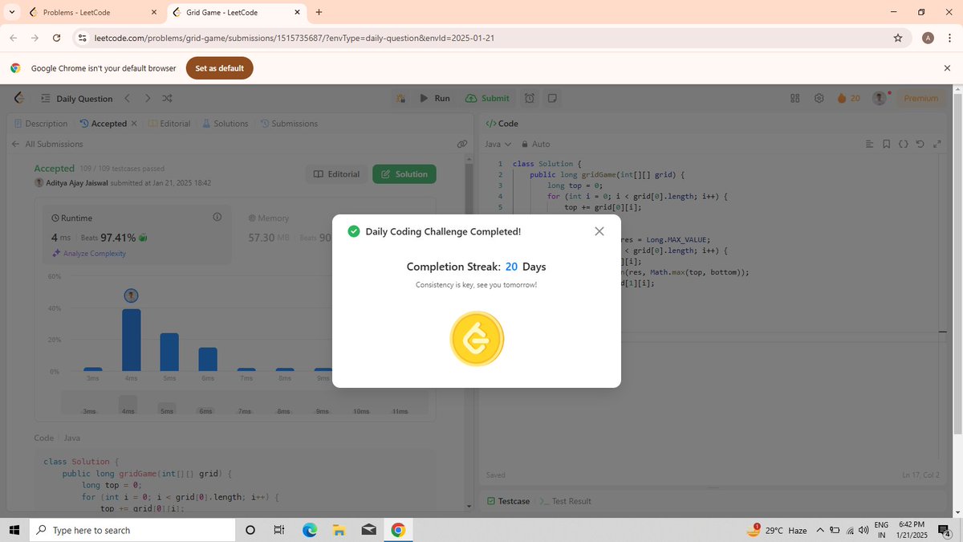Viewport: 963px width, 542px height.
Task: Click the Premium button
Action: pyautogui.click(x=920, y=98)
